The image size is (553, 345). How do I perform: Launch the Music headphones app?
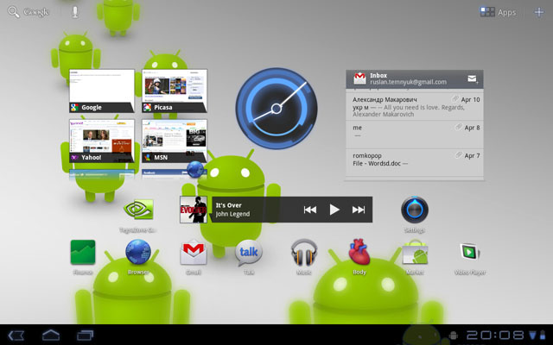tap(303, 257)
